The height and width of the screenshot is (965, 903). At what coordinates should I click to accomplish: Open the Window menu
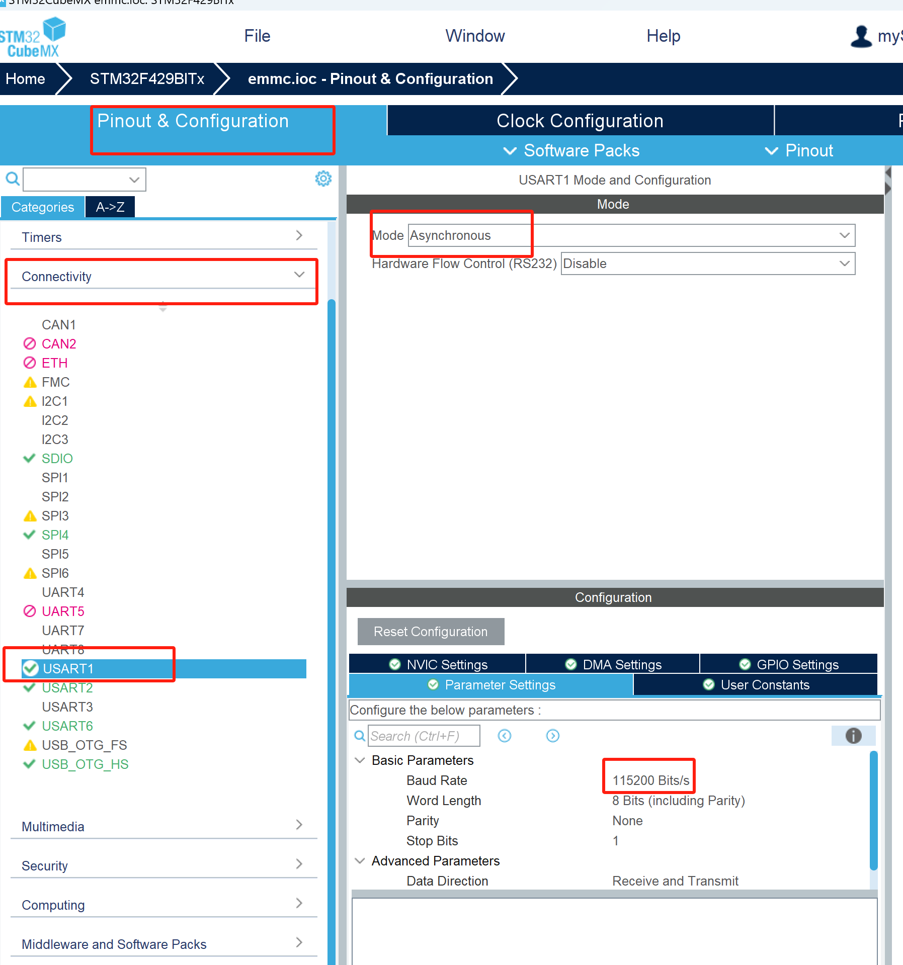475,36
